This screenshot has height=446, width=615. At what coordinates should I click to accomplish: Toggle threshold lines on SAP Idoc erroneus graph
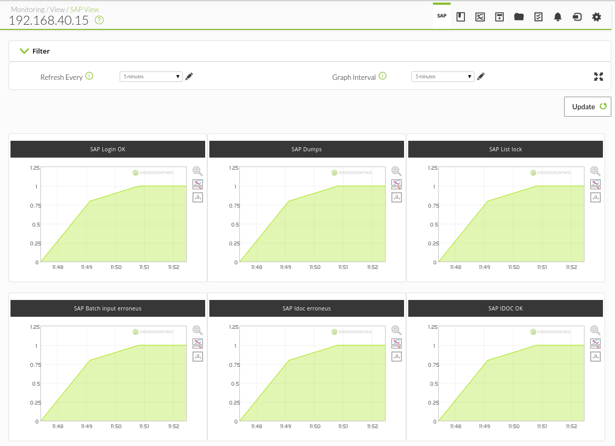coord(397,343)
